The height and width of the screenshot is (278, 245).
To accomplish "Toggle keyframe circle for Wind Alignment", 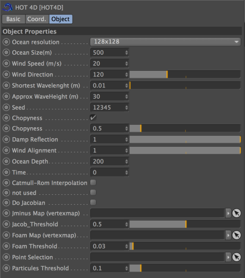I will coord(6,150).
